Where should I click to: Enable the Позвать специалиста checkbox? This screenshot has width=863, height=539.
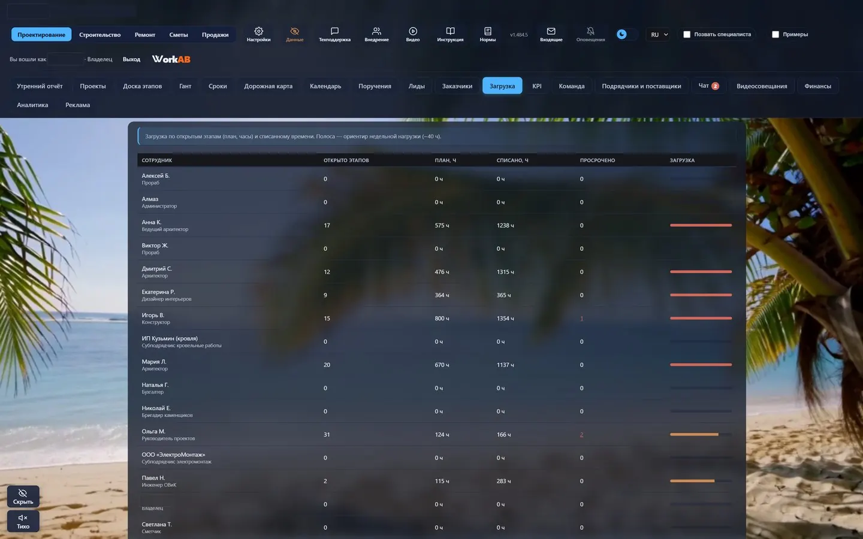pos(687,35)
